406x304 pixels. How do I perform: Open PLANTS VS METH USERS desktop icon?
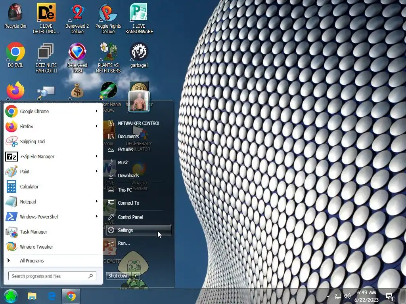pos(108,58)
